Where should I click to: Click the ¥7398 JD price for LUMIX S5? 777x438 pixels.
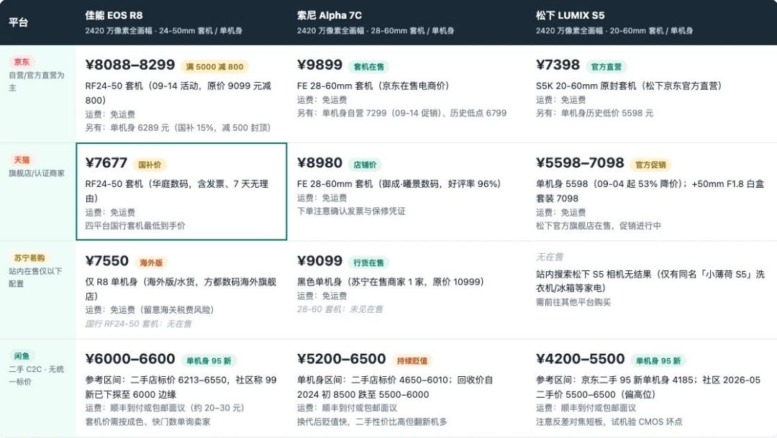tap(558, 65)
